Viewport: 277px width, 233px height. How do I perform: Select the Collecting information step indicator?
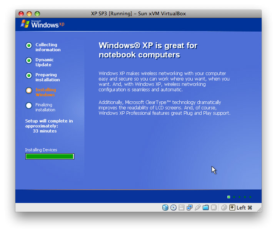point(29,45)
